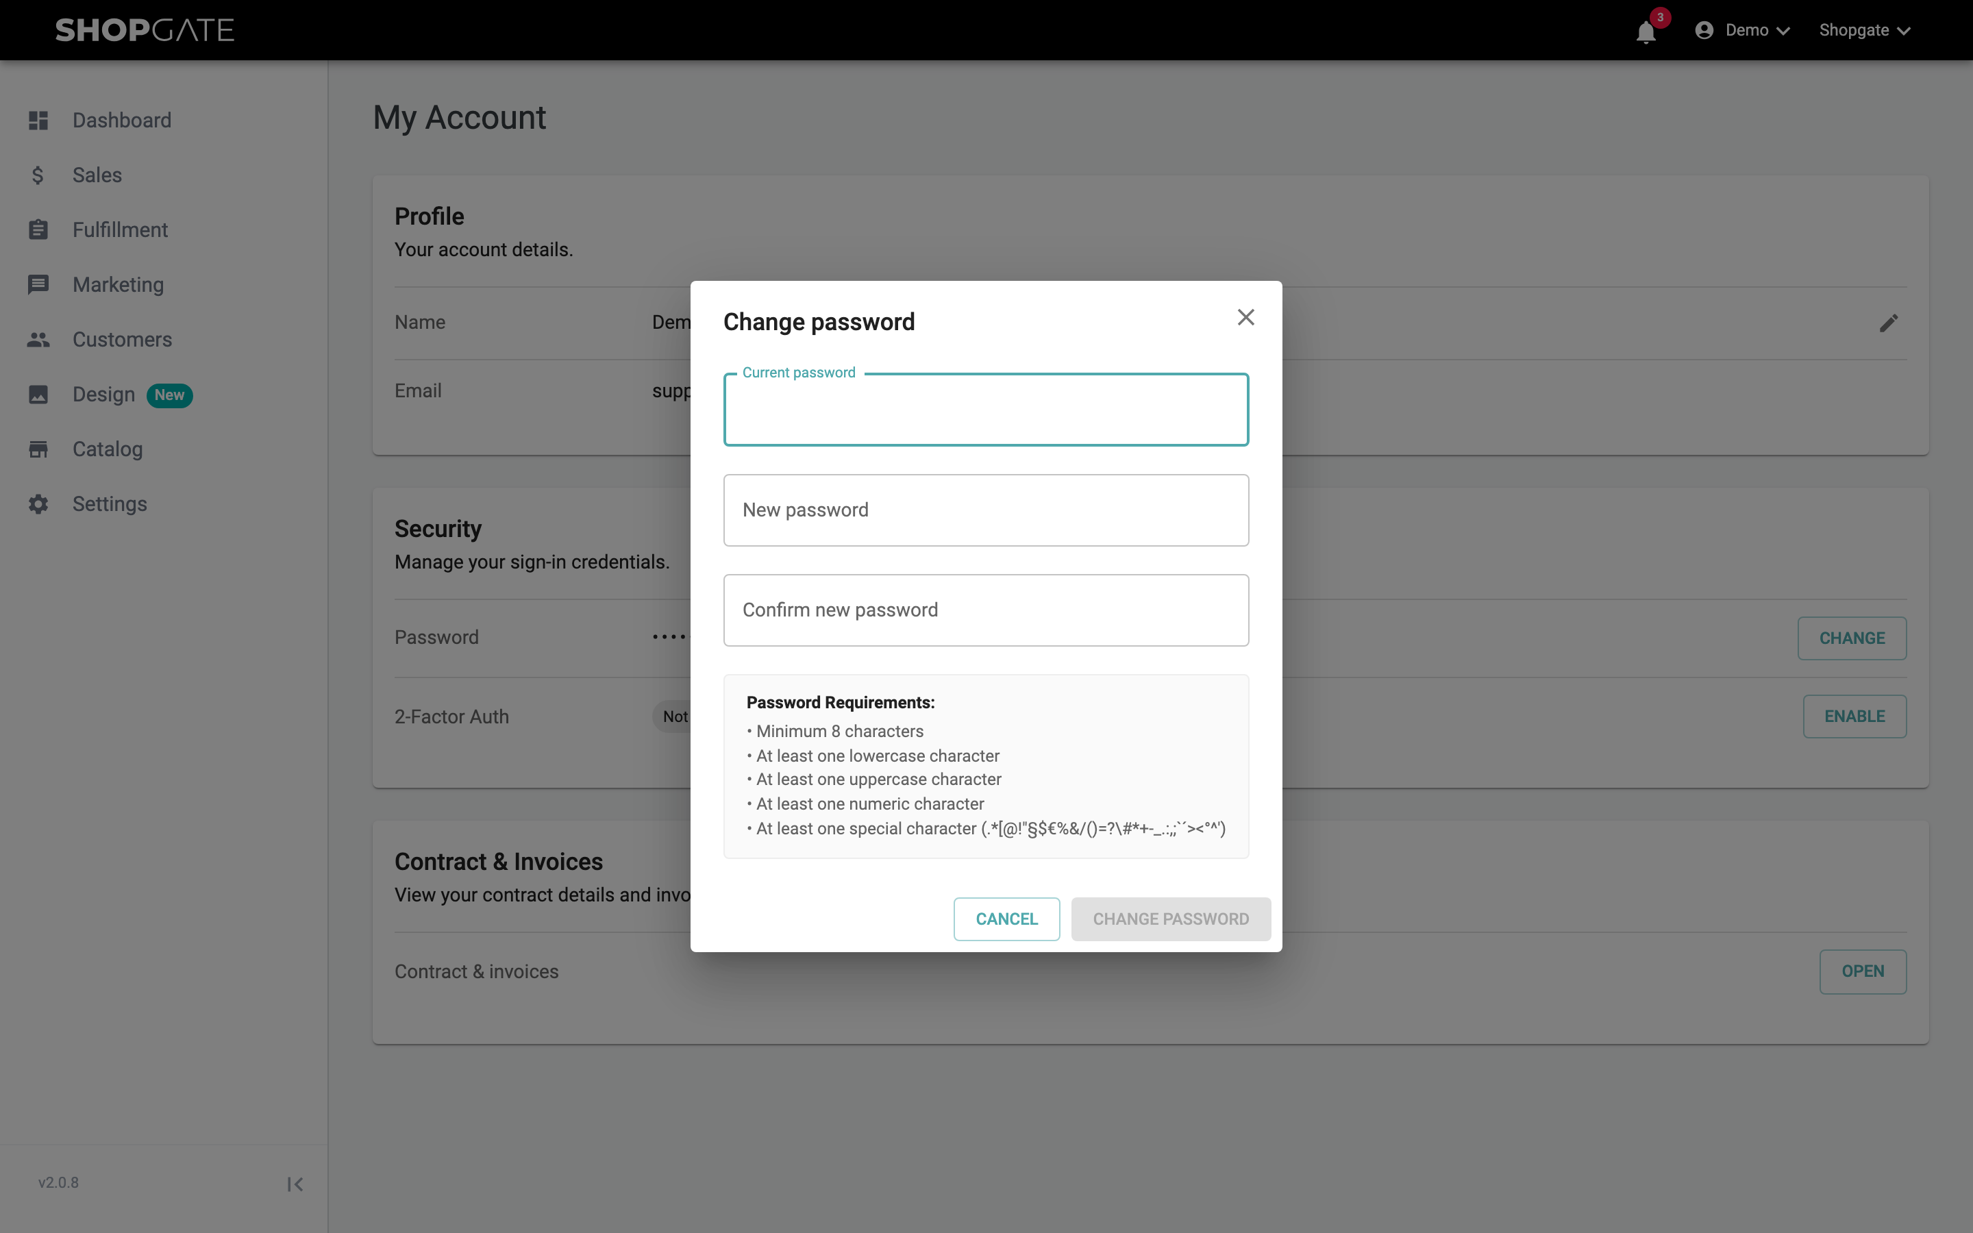This screenshot has height=1233, width=1973.
Task: Click the Sales dollar sign icon
Action: click(38, 175)
